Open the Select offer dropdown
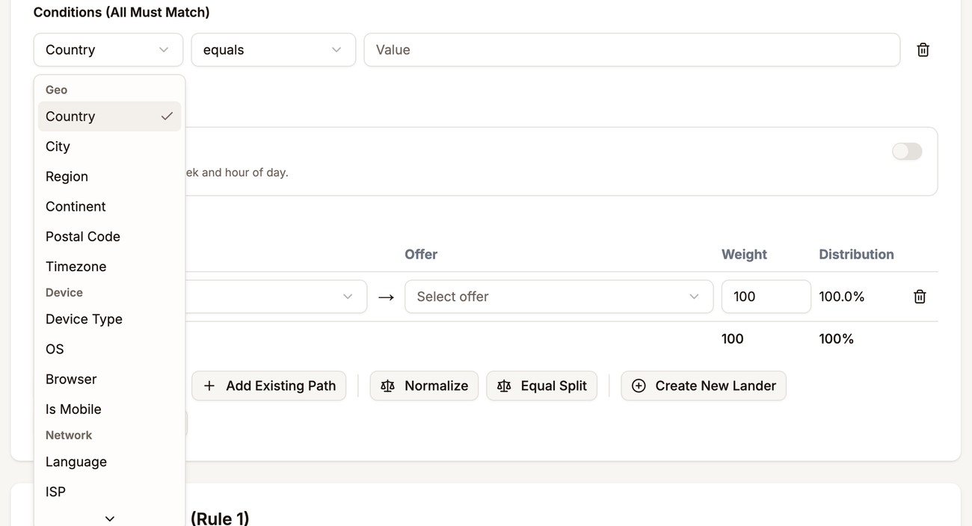 [559, 297]
